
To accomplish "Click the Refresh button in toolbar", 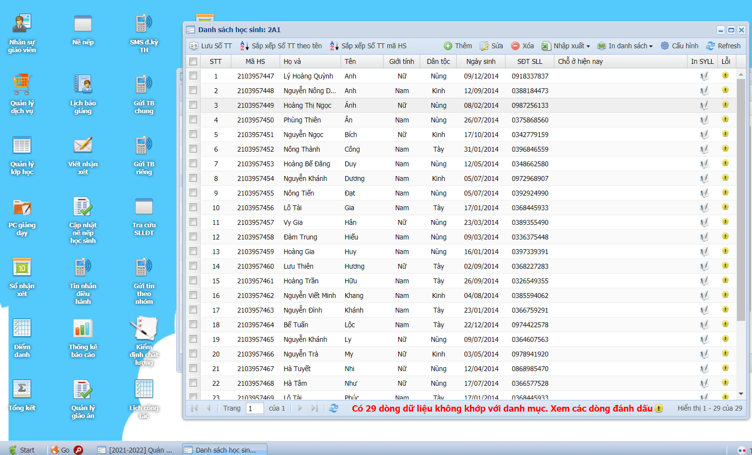I will click(723, 46).
